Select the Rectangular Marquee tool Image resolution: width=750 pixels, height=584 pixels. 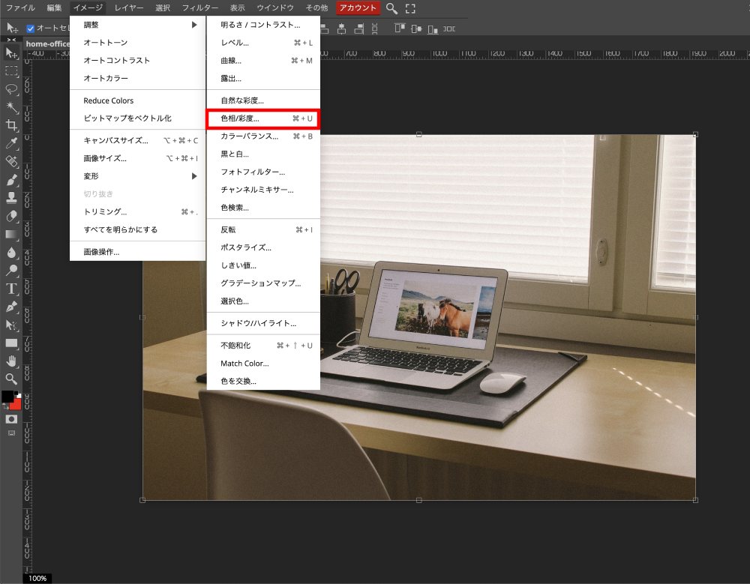[11, 71]
